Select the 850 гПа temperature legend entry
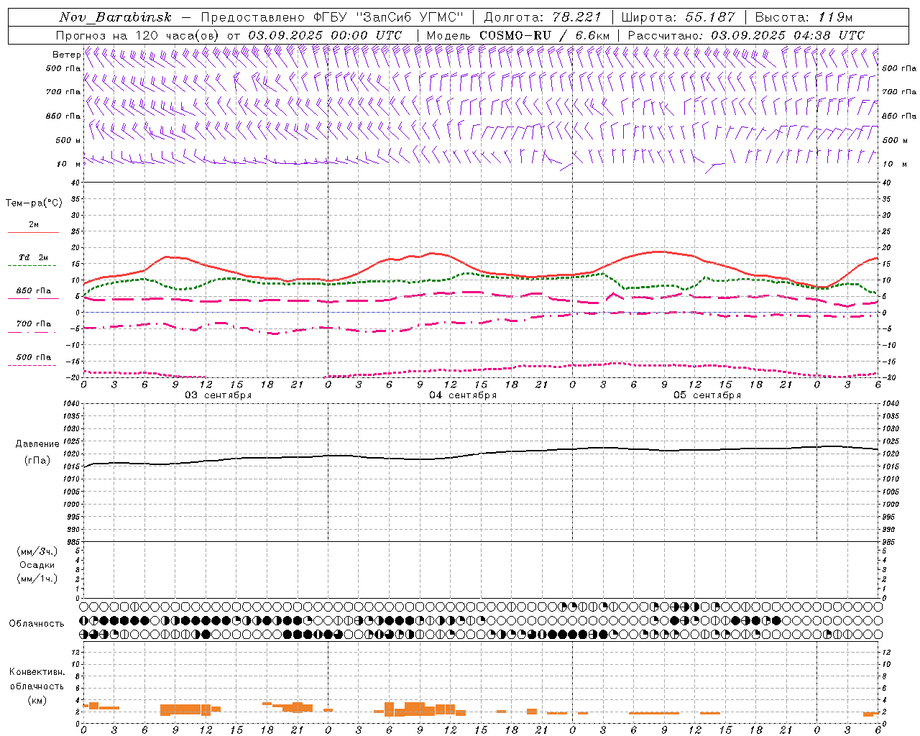 coord(33,291)
